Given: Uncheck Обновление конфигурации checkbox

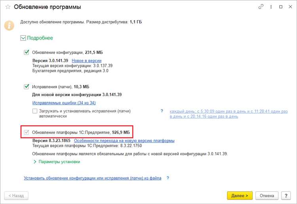Looking at the screenshot, I should click(x=26, y=52).
